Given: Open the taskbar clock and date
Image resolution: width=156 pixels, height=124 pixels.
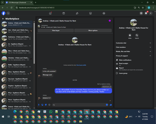Looking at the screenshot, I should tap(145, 117).
